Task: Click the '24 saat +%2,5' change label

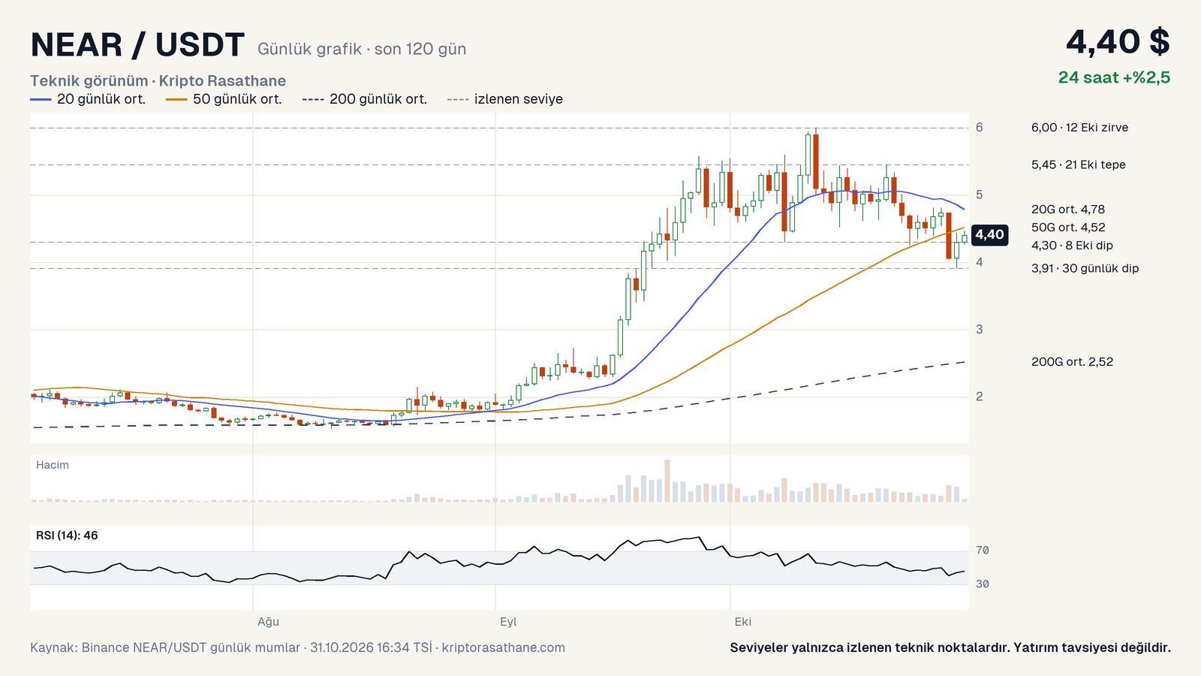Action: click(1114, 77)
